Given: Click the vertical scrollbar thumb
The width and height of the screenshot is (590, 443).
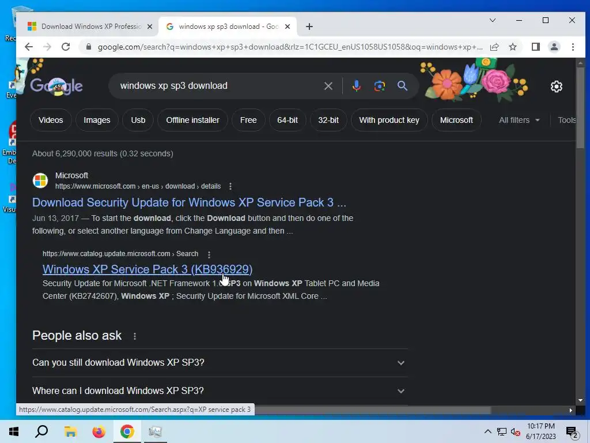Looking at the screenshot, I should (x=580, y=108).
